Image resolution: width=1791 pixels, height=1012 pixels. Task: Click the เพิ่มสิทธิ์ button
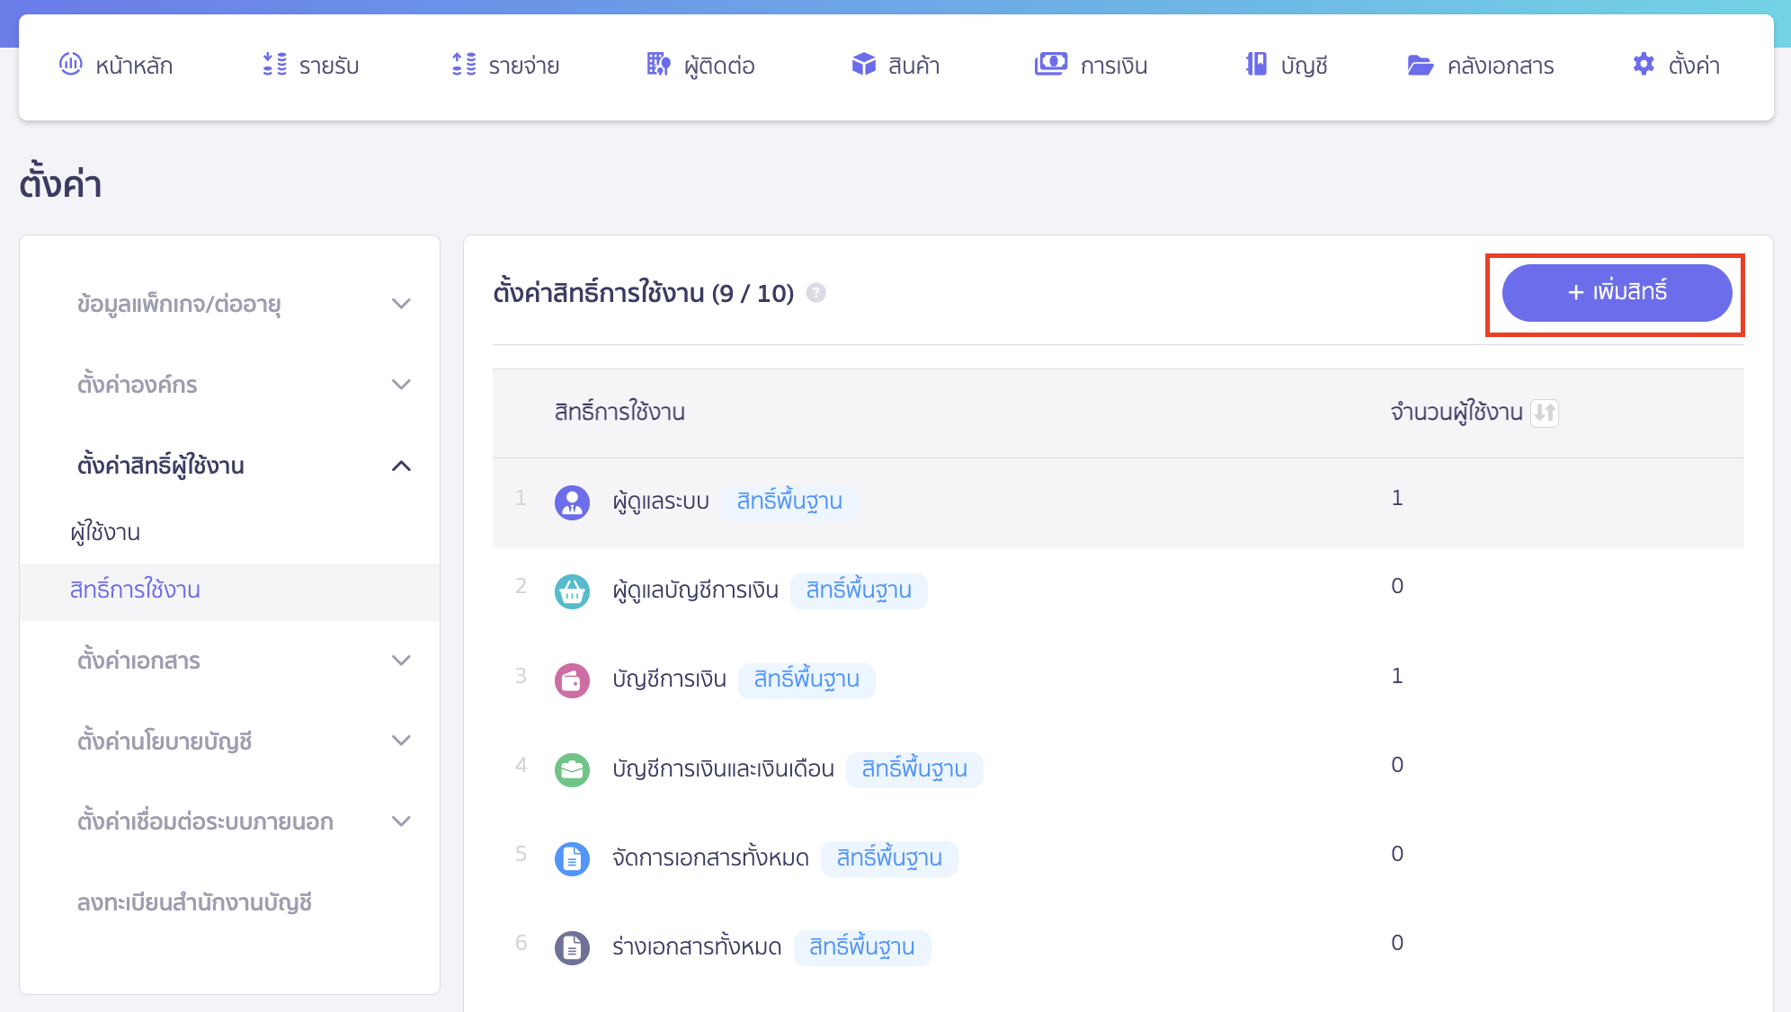click(x=1616, y=293)
